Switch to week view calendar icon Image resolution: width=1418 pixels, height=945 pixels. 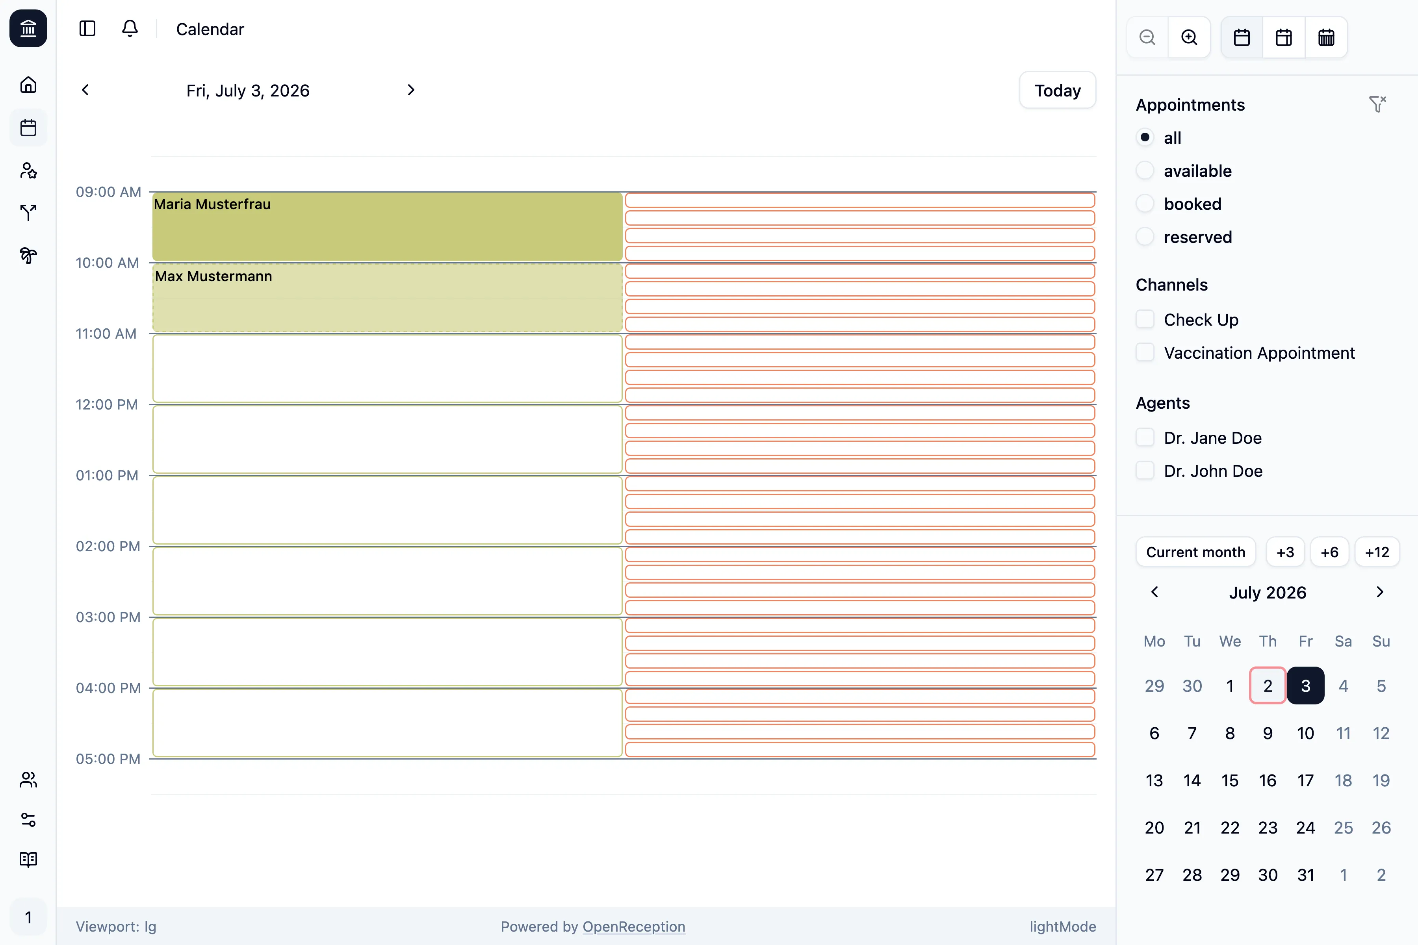[1284, 37]
